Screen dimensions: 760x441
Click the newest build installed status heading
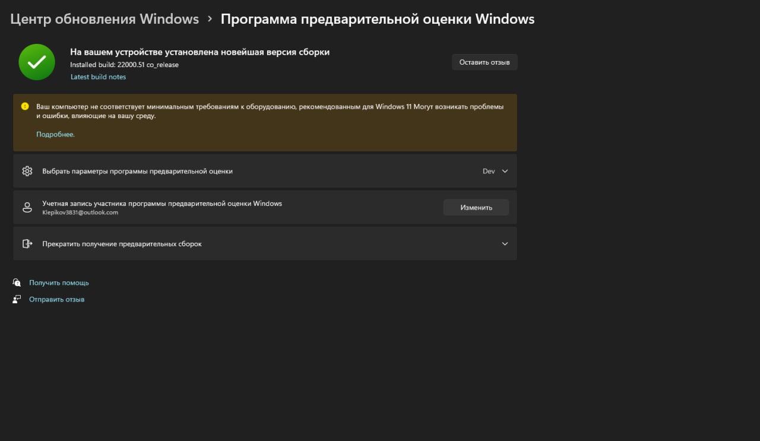point(199,52)
